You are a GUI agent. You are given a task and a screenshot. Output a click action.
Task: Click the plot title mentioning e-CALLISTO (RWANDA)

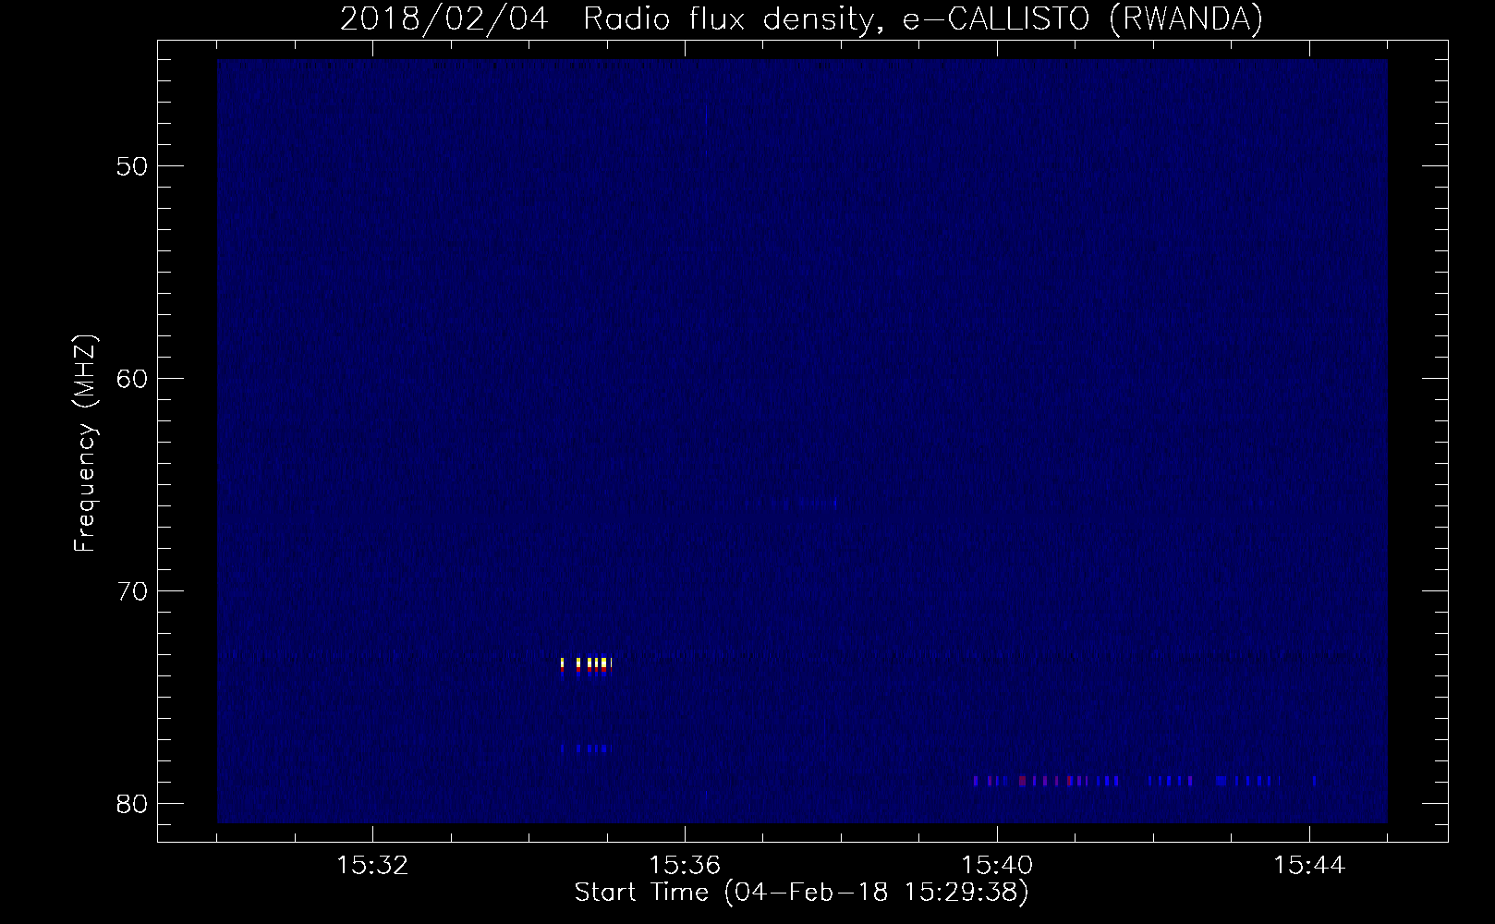(x=801, y=18)
